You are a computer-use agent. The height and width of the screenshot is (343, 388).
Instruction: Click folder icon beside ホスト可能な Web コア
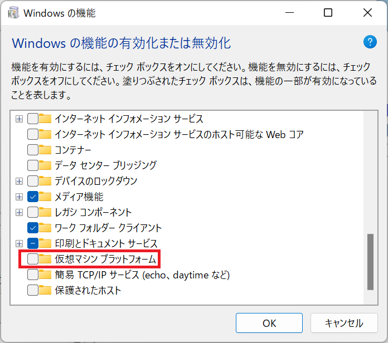(45, 134)
